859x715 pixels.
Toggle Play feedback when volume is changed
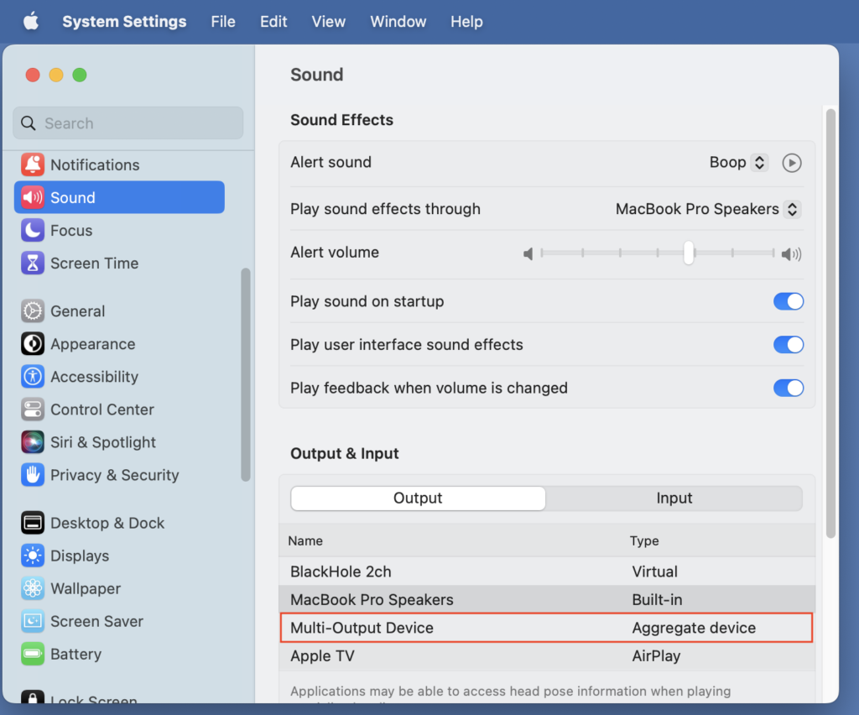click(789, 388)
